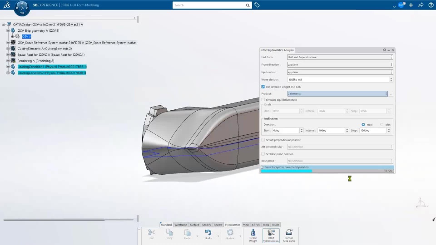Open the View tab

point(246,225)
